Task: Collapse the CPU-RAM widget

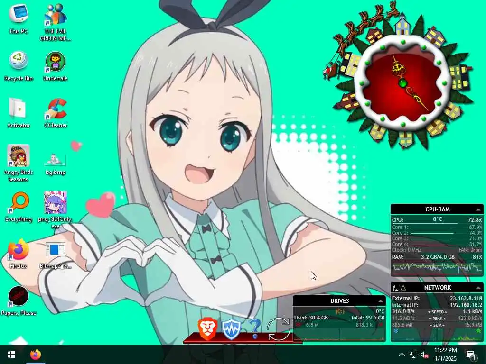Action: click(478, 210)
